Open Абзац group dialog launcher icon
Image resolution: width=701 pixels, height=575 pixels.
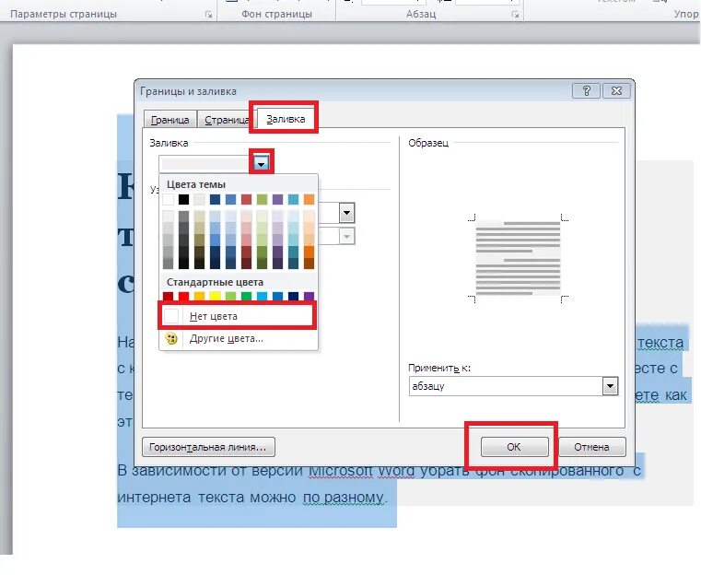[x=515, y=15]
